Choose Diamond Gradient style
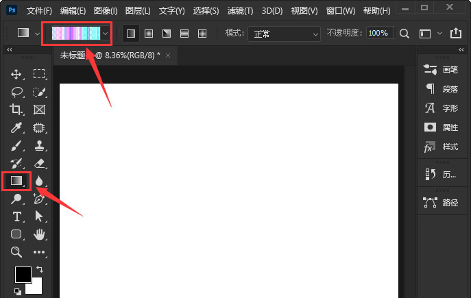 tap(202, 34)
